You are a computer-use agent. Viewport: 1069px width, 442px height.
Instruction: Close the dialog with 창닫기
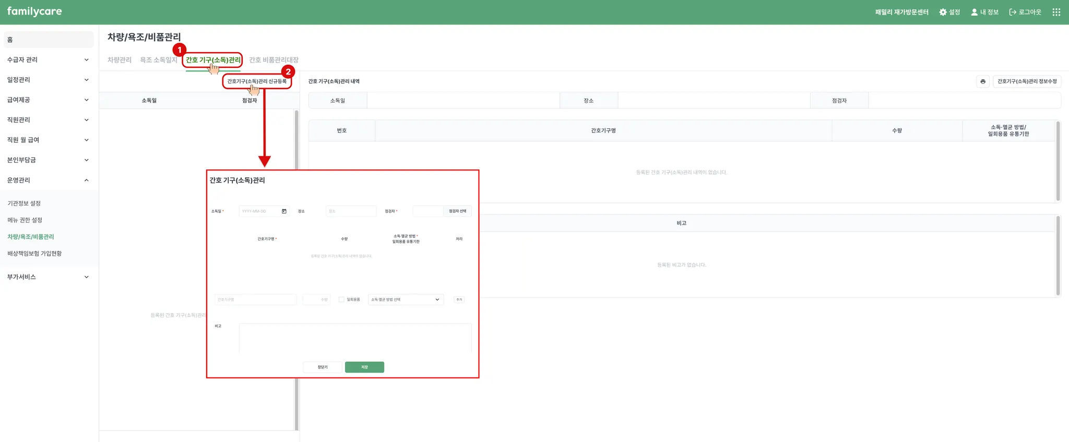point(323,367)
